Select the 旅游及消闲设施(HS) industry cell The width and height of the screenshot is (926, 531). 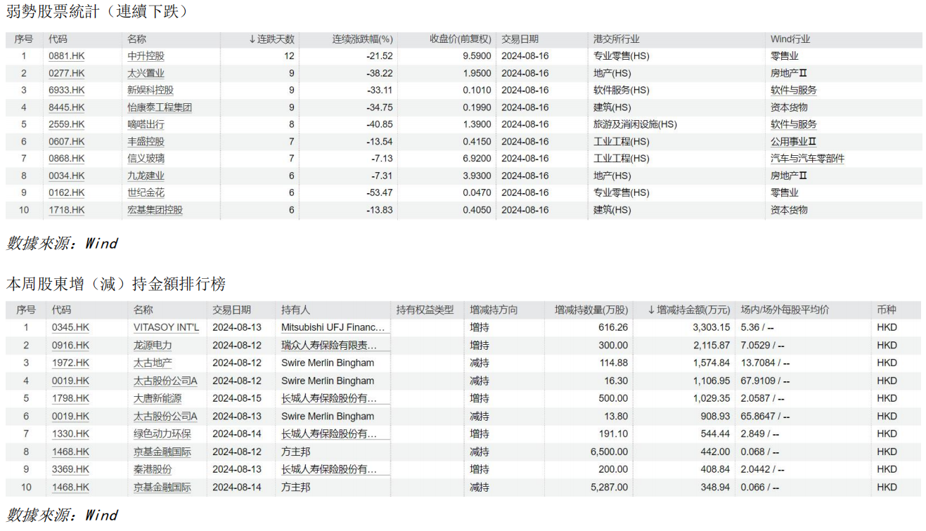(x=635, y=124)
